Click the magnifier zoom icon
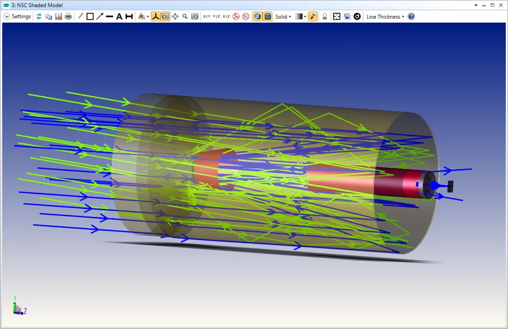Viewport: 508px width, 329px height. (x=185, y=17)
